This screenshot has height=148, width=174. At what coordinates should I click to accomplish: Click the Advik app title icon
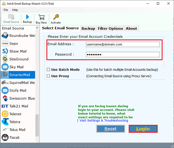coord(4,3)
